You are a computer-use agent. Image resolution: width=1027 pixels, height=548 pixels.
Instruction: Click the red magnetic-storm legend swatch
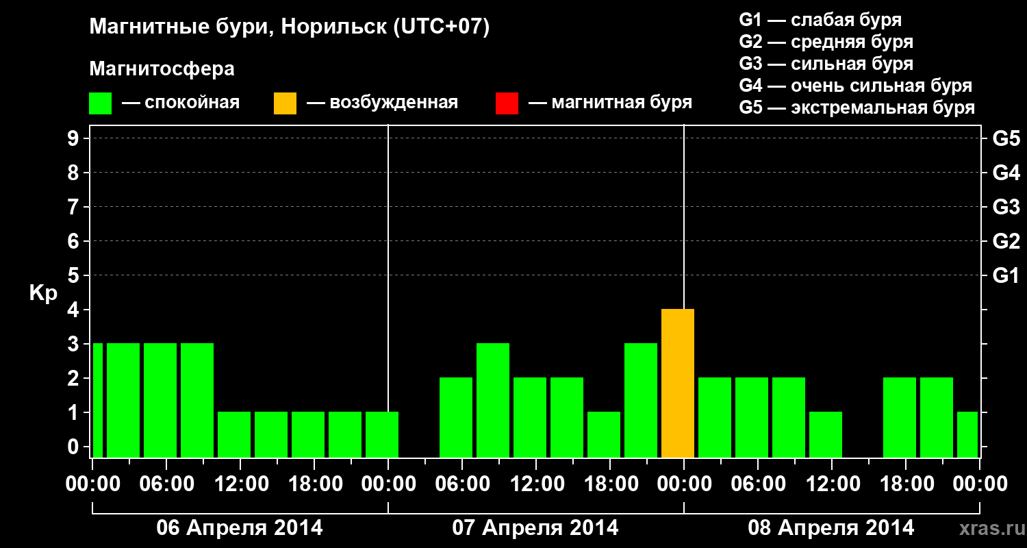[507, 103]
